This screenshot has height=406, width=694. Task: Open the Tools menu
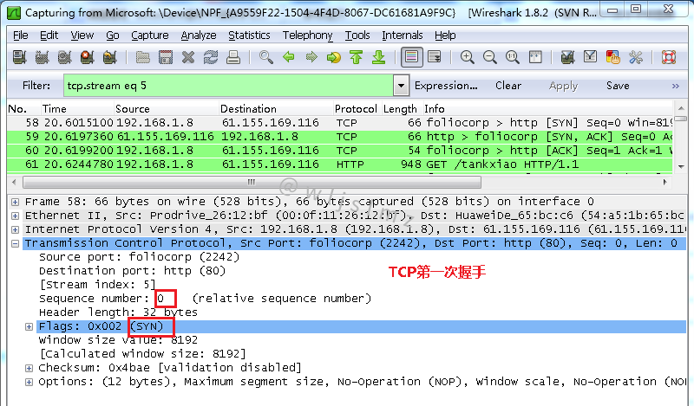click(x=357, y=35)
